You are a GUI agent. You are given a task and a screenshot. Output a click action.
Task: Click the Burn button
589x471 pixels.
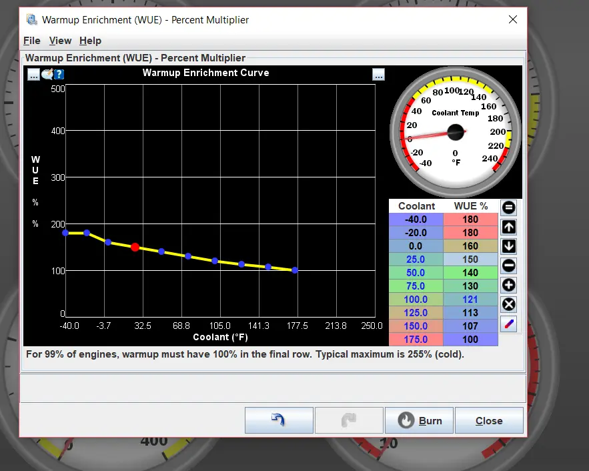coord(419,420)
